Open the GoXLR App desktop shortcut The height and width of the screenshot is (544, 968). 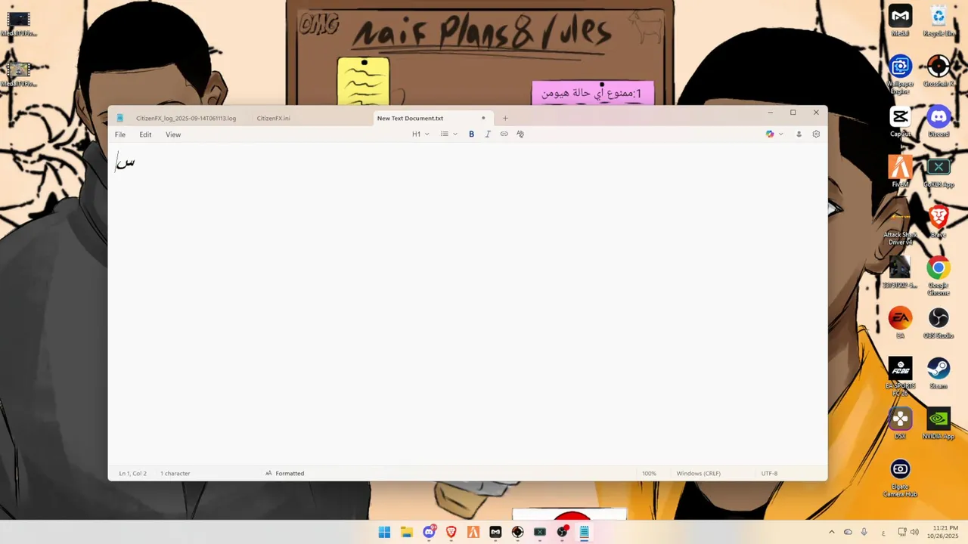point(939,172)
